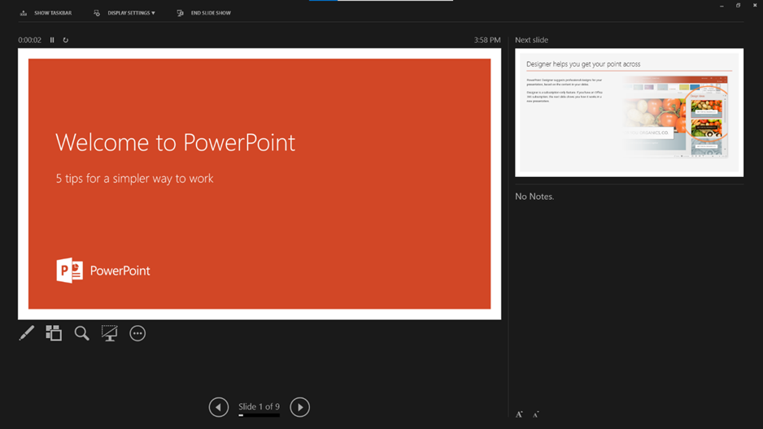763x429 pixels.
Task: Go back with the previous slide arrow
Action: pyautogui.click(x=218, y=407)
